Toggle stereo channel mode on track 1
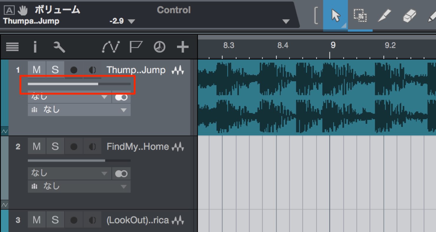 pyautogui.click(x=121, y=97)
